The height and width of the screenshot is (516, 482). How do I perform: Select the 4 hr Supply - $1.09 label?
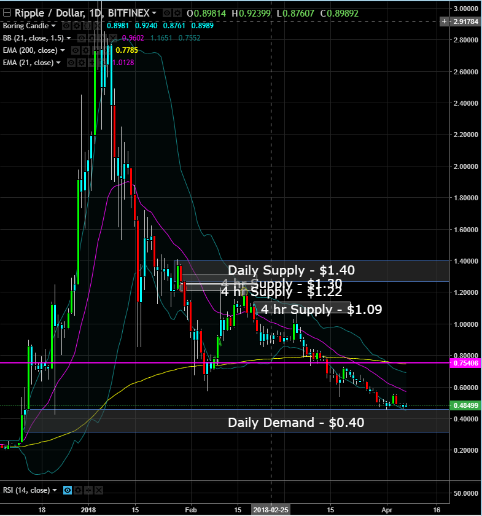coord(321,310)
